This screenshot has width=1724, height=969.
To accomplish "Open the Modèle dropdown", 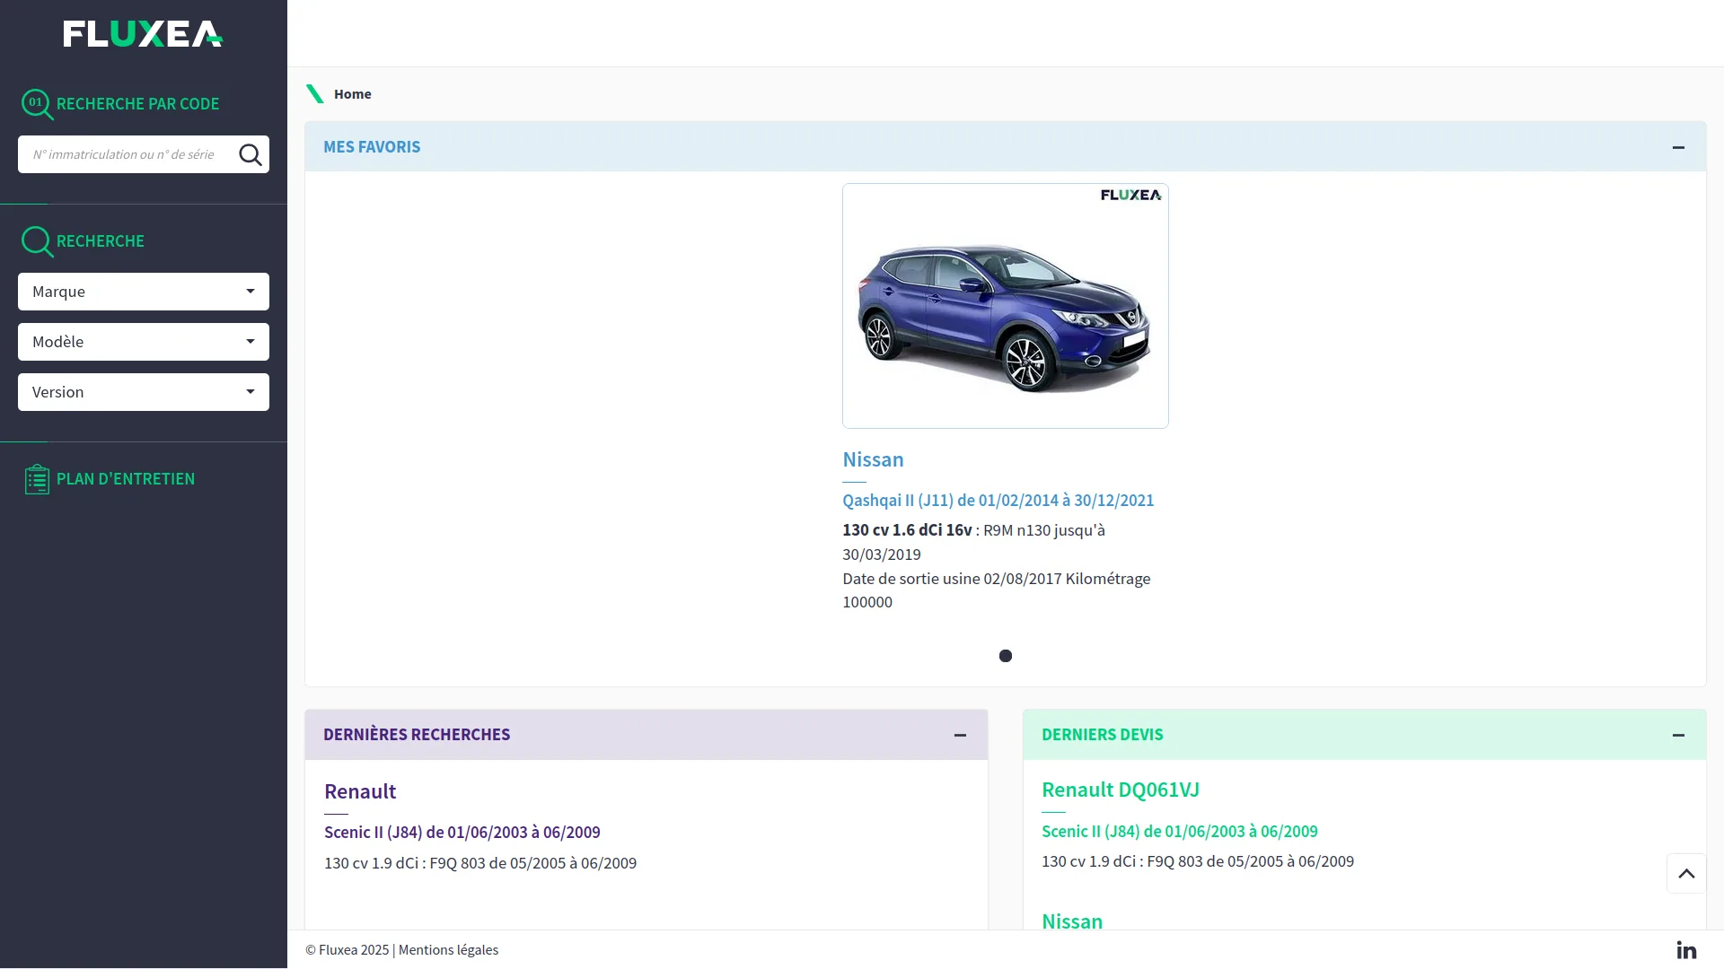I will [x=144, y=342].
